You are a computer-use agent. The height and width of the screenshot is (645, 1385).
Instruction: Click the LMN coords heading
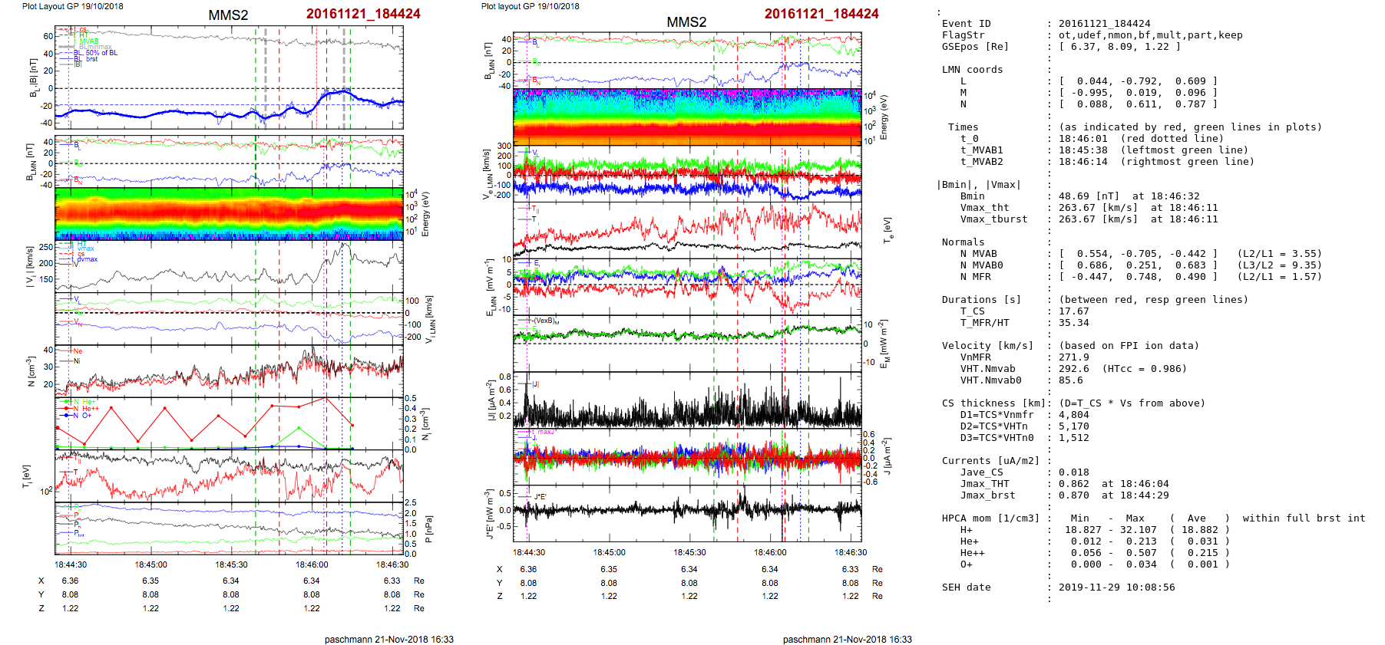[x=972, y=70]
